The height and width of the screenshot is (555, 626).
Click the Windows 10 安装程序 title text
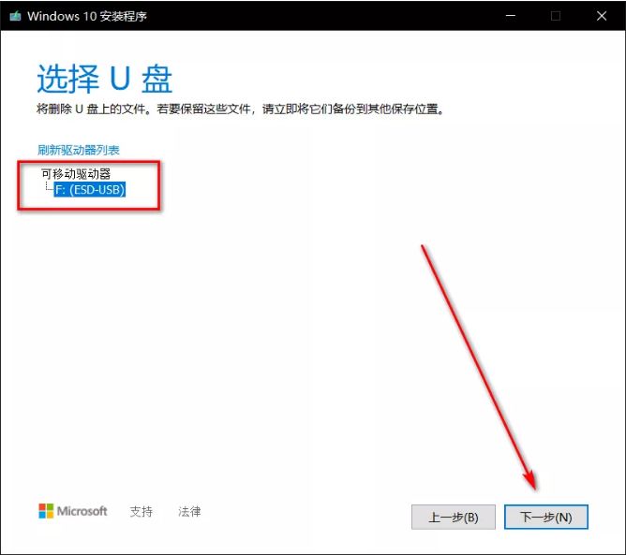click(86, 16)
